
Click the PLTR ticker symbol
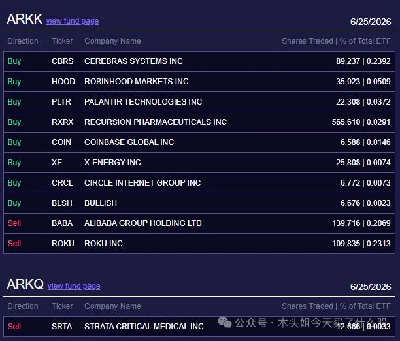(x=61, y=101)
